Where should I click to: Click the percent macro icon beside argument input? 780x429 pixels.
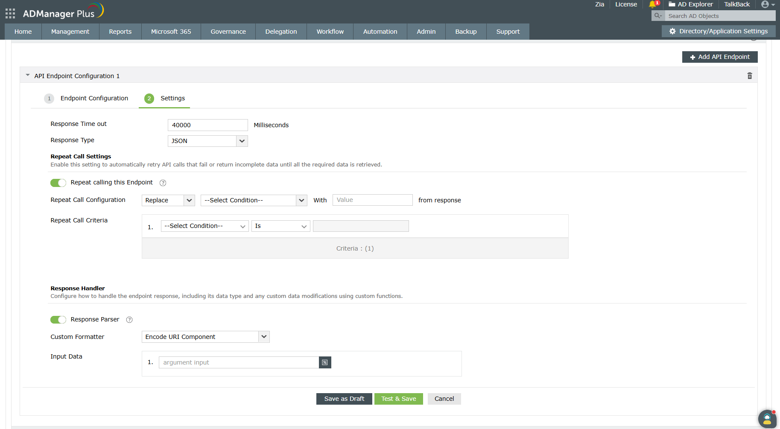coord(325,362)
